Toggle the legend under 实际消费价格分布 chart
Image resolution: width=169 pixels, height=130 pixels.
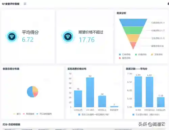click(x=94, y=114)
